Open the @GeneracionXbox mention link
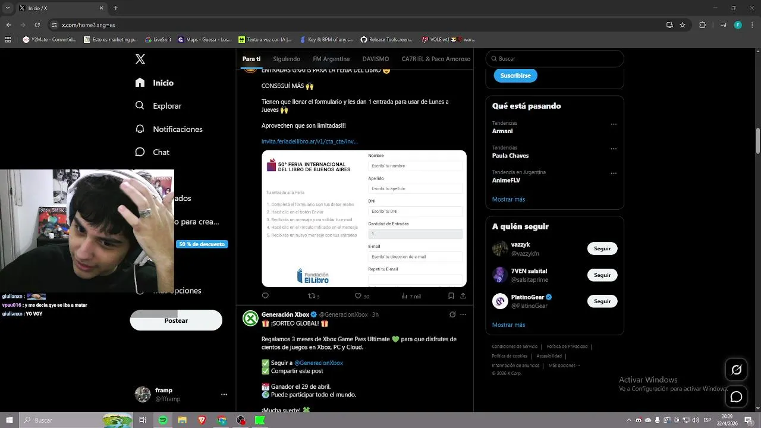This screenshot has width=761, height=428. (x=319, y=363)
